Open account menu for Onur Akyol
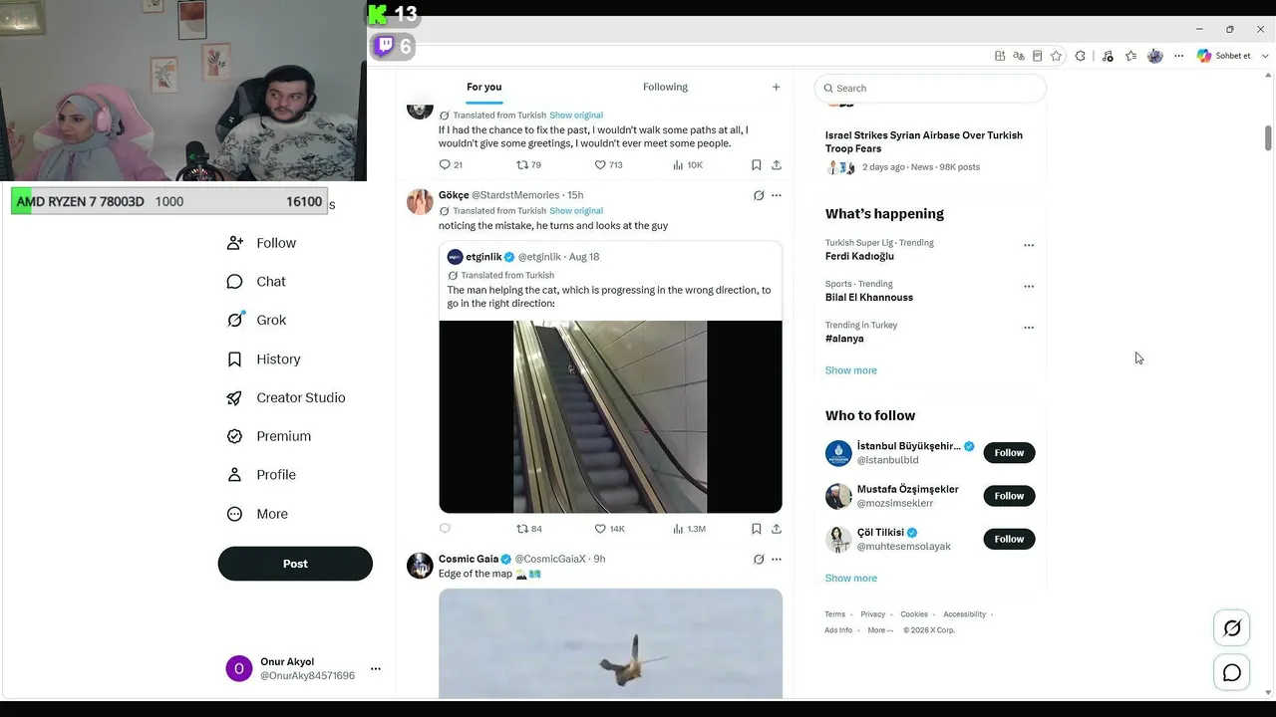Screen dimensions: 1276x717 (375, 669)
